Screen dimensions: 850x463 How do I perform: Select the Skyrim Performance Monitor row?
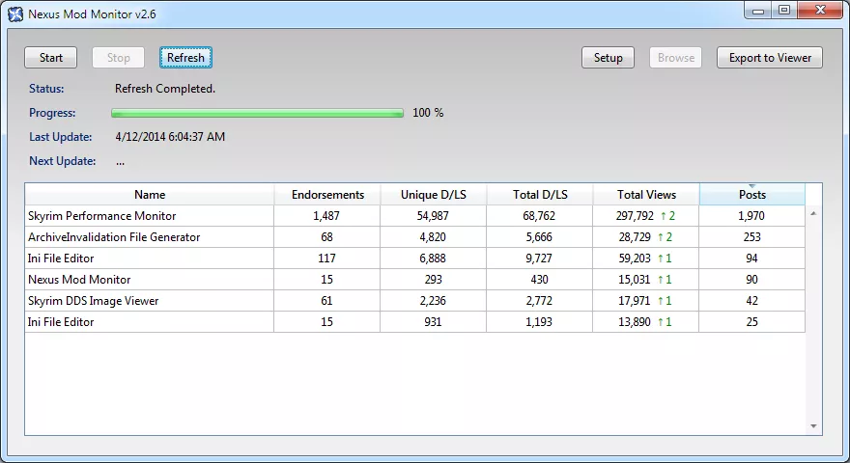pyautogui.click(x=414, y=215)
